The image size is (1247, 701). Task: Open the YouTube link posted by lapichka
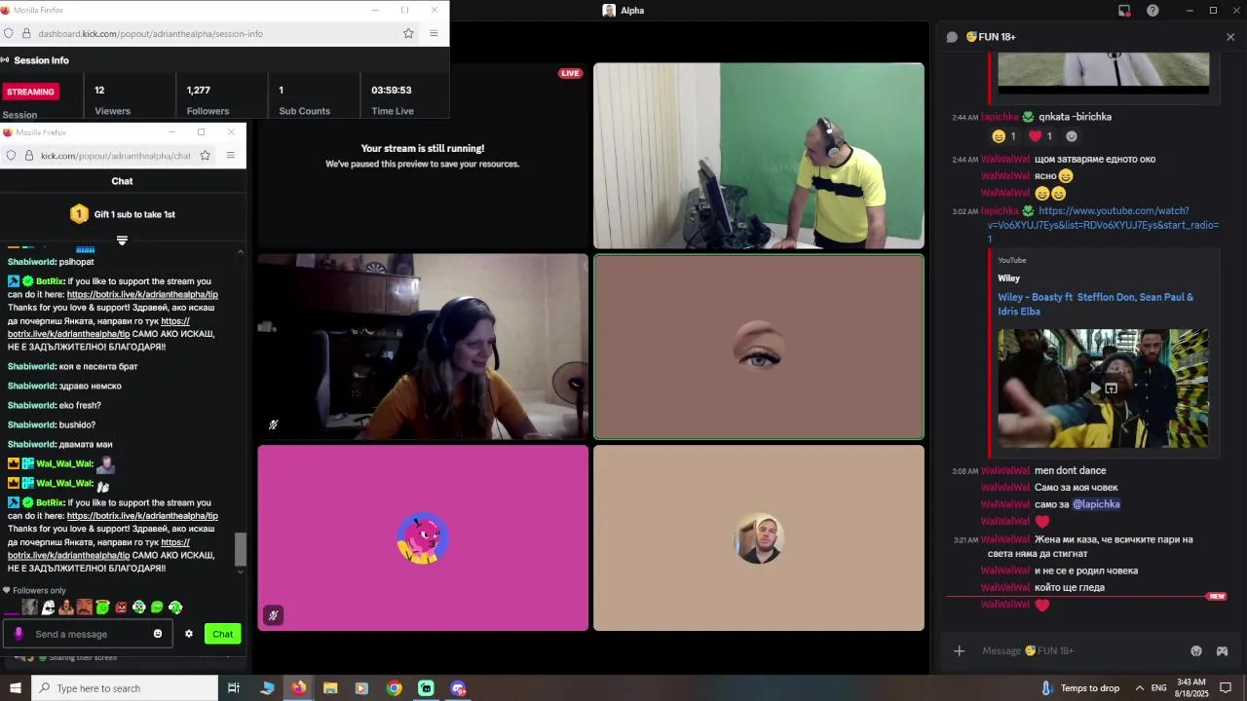point(1103,225)
